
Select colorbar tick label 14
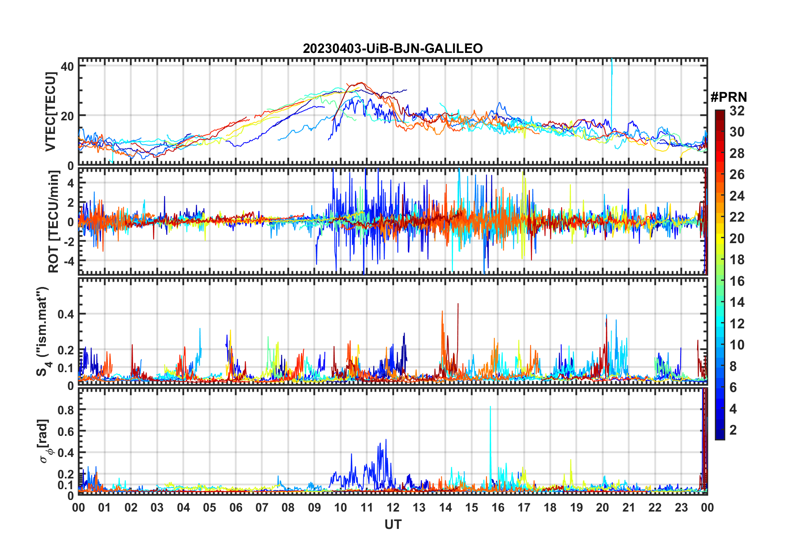(x=737, y=302)
